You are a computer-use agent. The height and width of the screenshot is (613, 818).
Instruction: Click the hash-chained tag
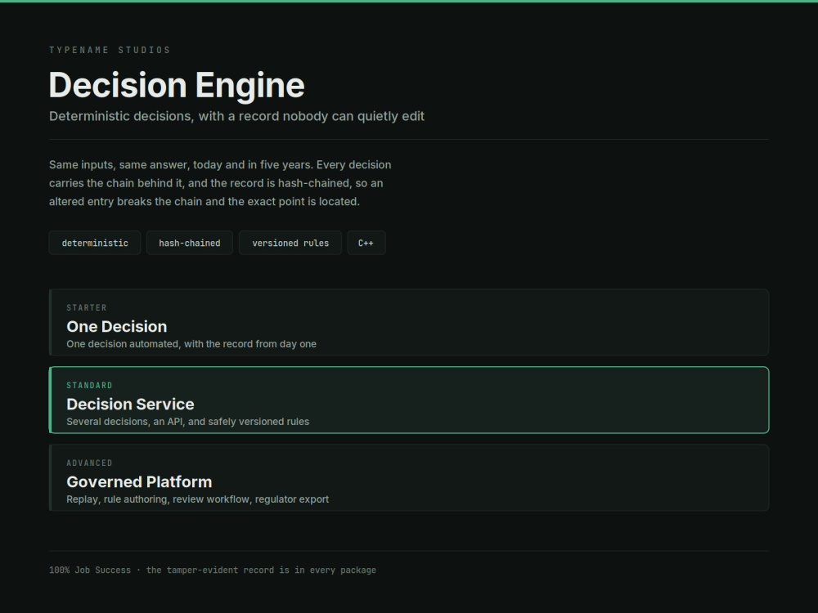[190, 243]
